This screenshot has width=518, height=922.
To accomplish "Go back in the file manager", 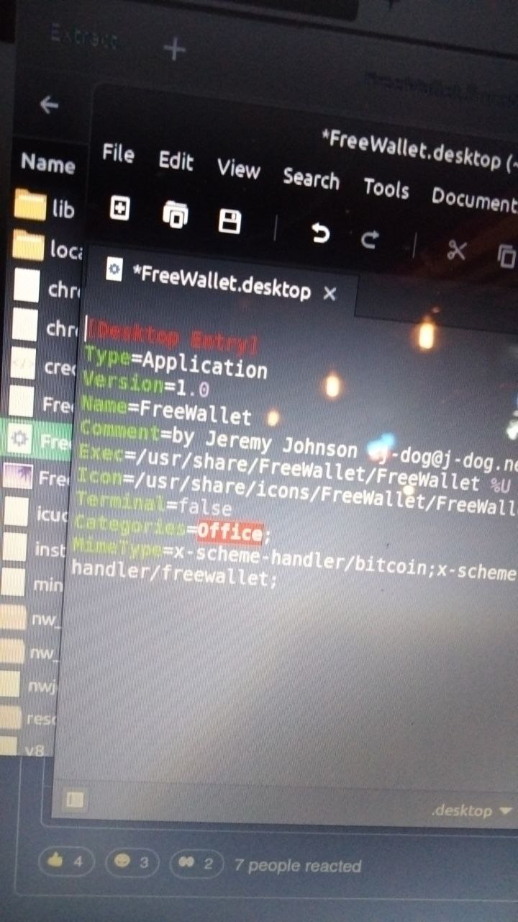I will (x=48, y=105).
